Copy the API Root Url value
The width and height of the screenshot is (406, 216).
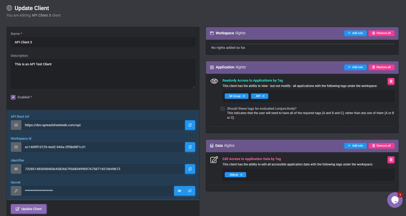coord(190,125)
